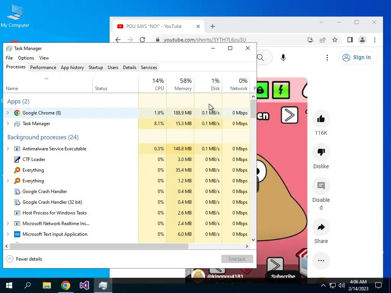Reload the YouTube page

click(x=142, y=40)
